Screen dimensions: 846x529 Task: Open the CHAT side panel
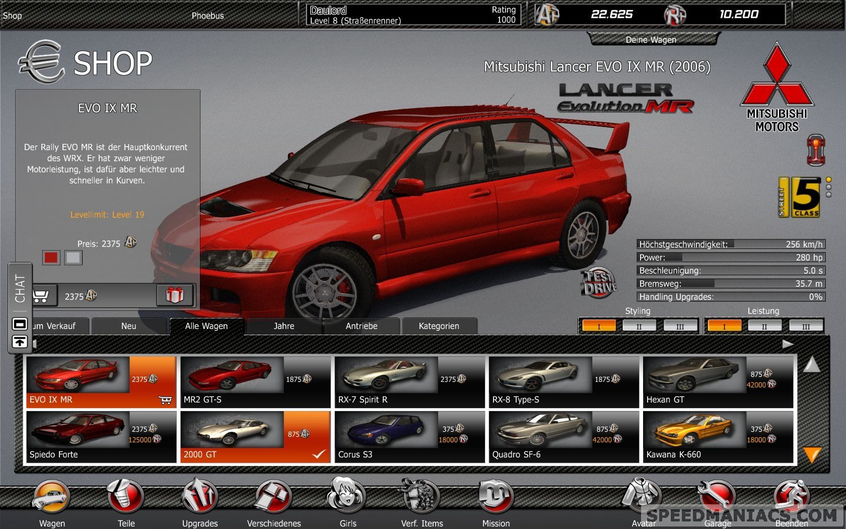(x=20, y=288)
